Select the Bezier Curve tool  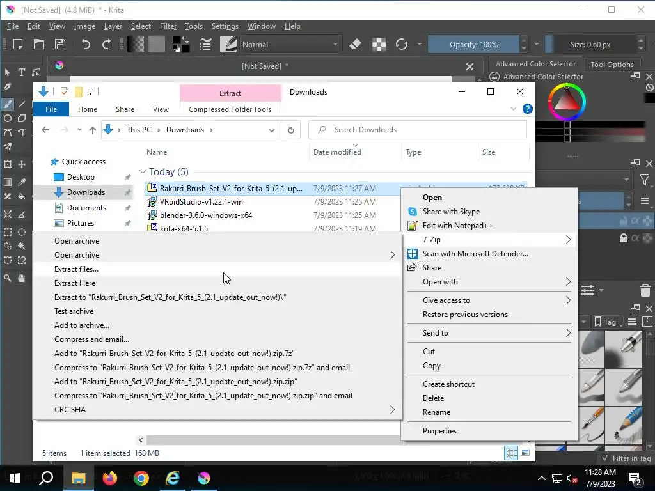pyautogui.click(x=8, y=133)
